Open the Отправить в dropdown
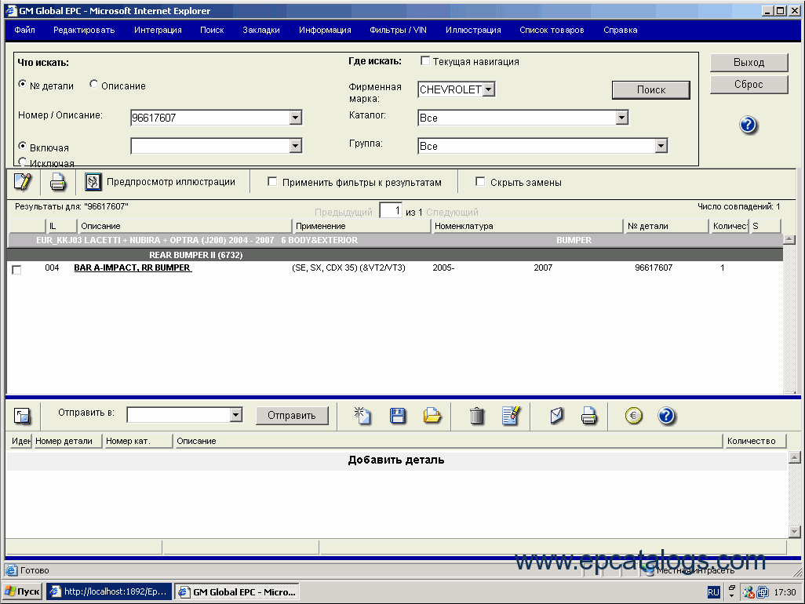 (x=235, y=415)
